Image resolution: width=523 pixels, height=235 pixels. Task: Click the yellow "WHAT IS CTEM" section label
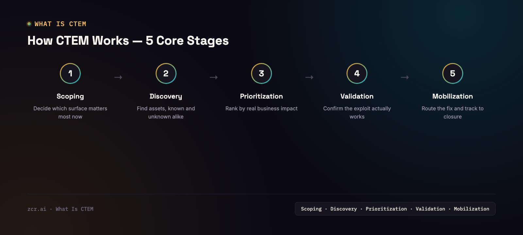60,24
